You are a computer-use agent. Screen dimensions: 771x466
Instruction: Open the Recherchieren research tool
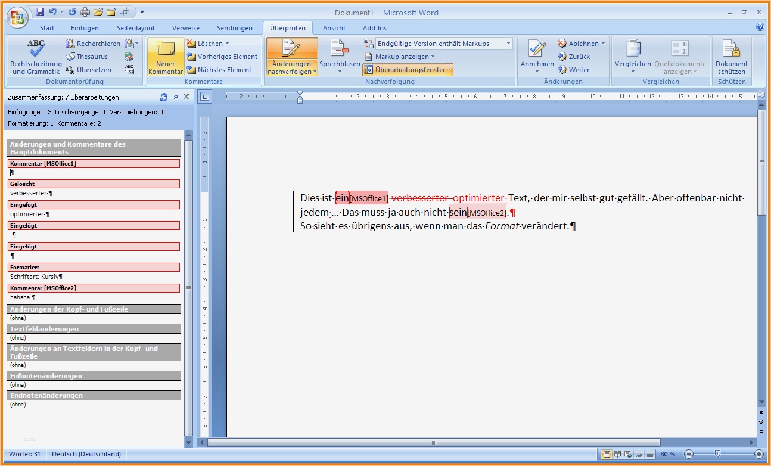click(93, 44)
